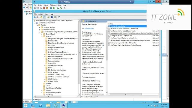This screenshot has width=192, height=108.
Task: Click the Export List toolbar icon
Action: (48, 17)
